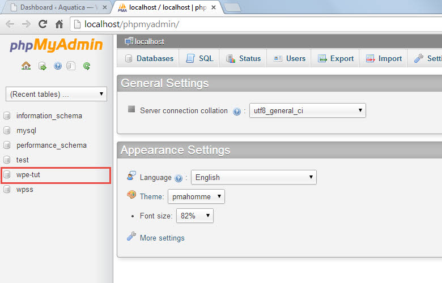Close the localhost phpMyAdmin browser tab
Screen dimensions: 442x283
(214, 7)
